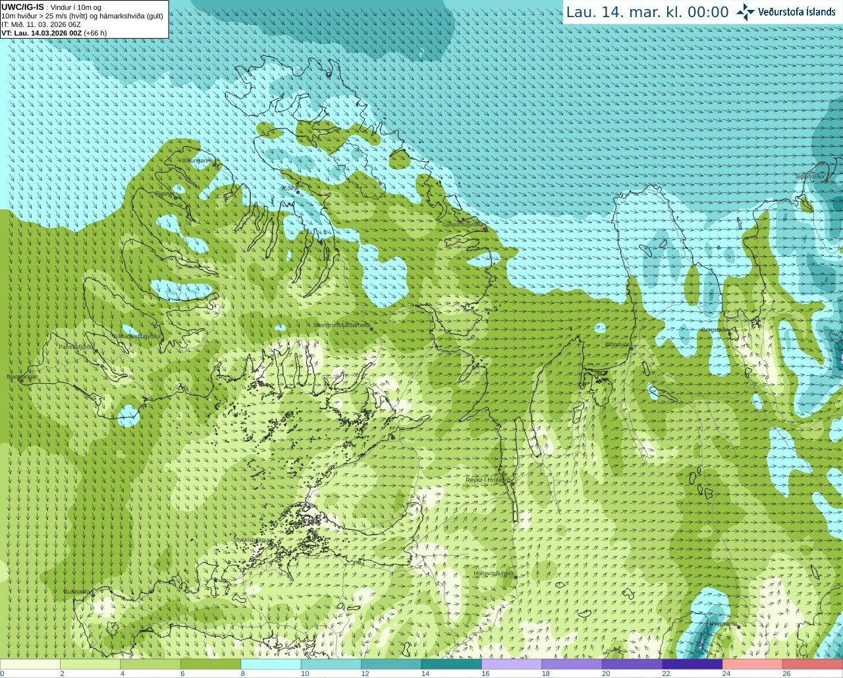
Task: Click the 'Stykkishólmur' place label
Action: pyautogui.click(x=252, y=540)
